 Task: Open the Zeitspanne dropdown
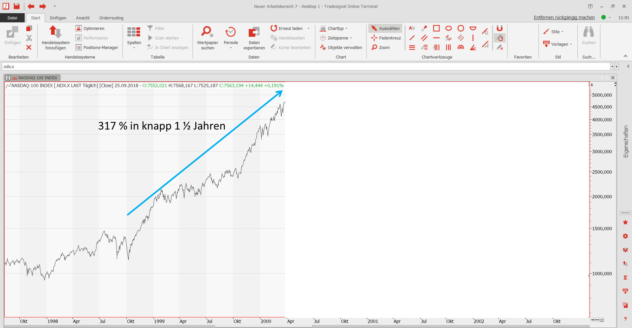[337, 38]
